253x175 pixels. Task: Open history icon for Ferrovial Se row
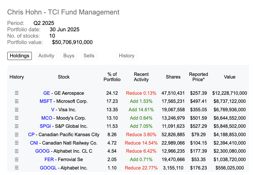(16, 160)
